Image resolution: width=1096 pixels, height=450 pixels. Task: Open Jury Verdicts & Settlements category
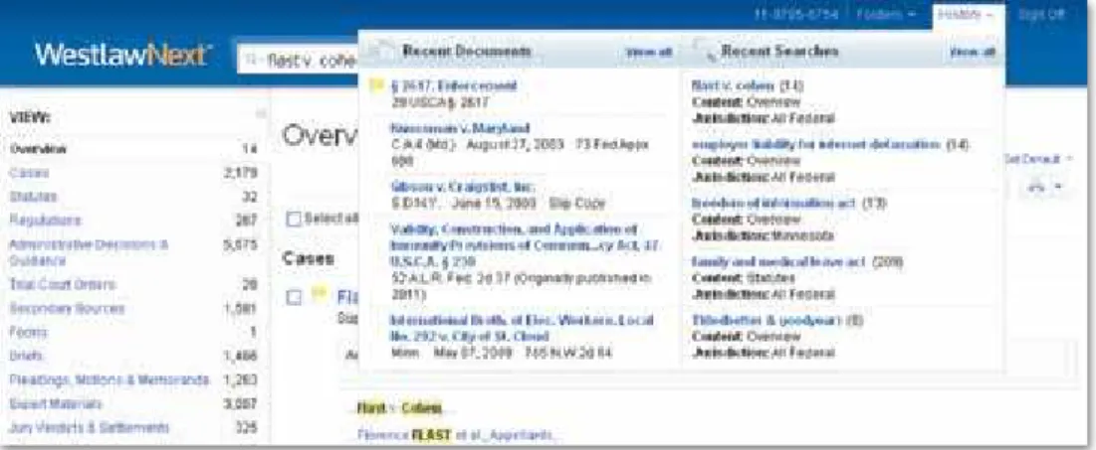[90, 427]
